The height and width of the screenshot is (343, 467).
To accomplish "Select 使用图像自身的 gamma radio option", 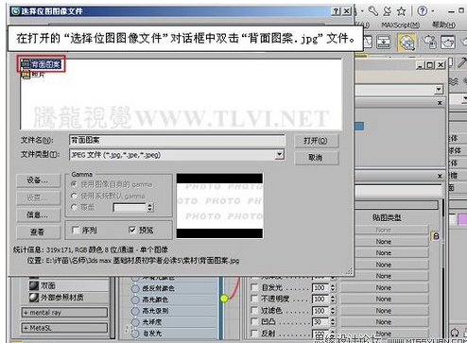I will [74, 184].
